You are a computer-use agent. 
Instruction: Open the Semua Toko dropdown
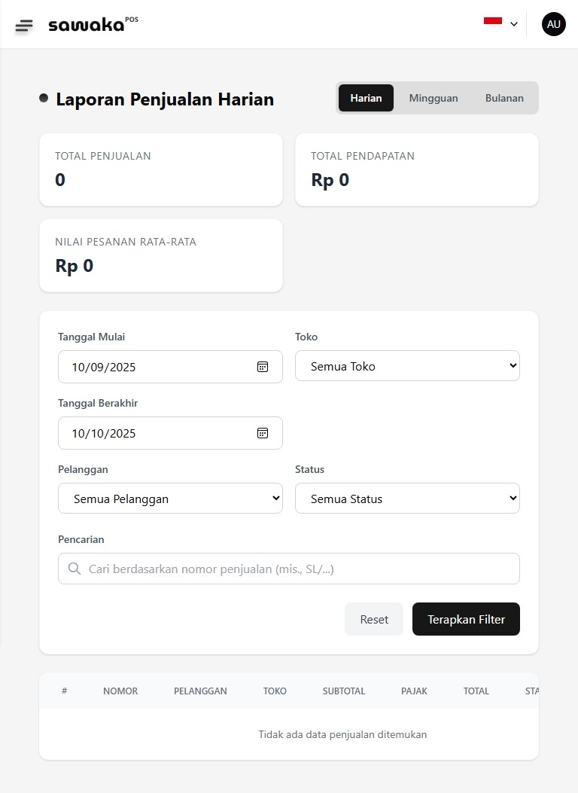[407, 366]
